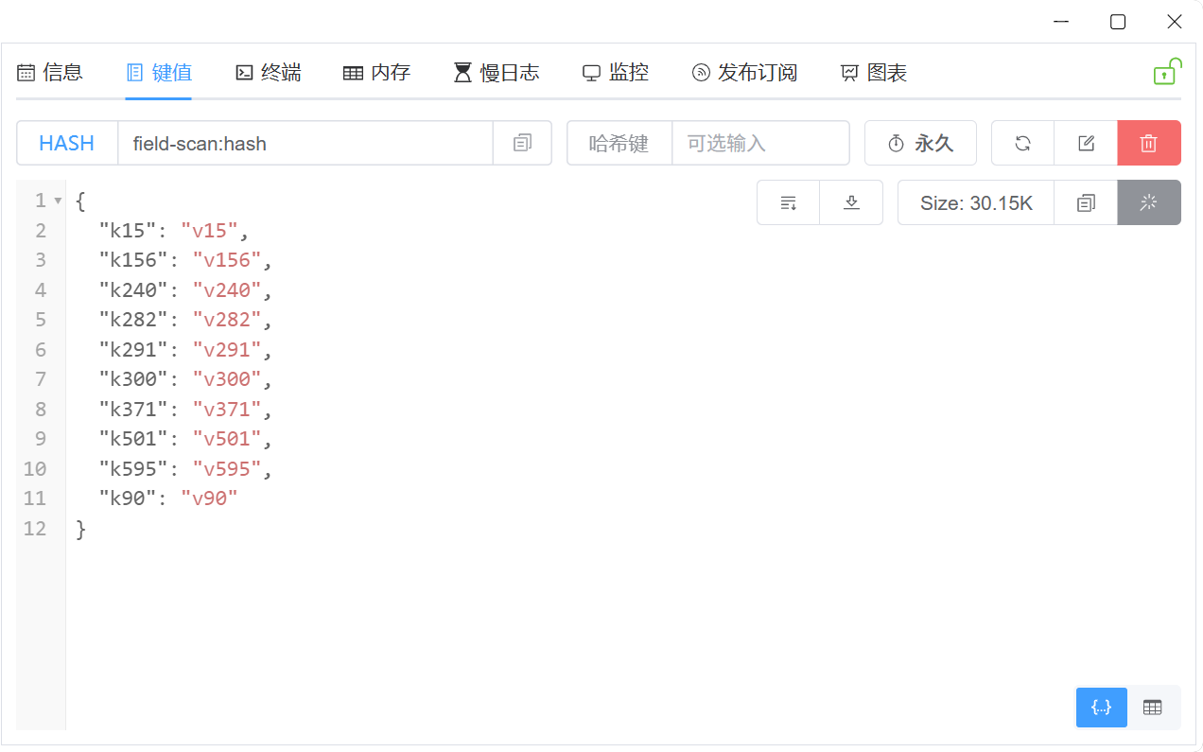This screenshot has width=1203, height=752.
Task: Click the "k371": "v371" line
Action: click(184, 410)
